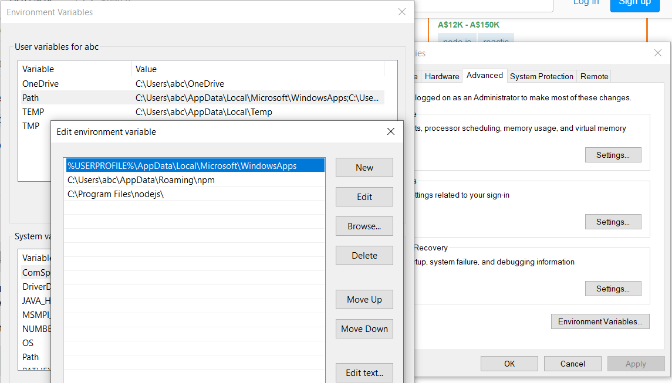672x383 pixels.
Task: Select the Remote tab
Action: pos(593,76)
